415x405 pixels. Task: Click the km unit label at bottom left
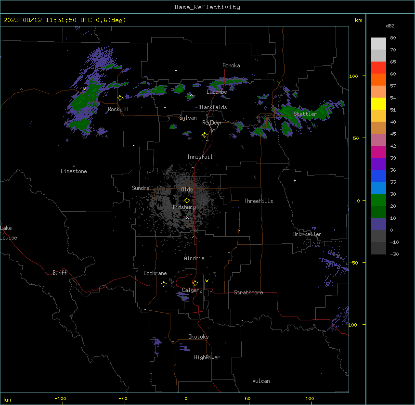(7, 400)
